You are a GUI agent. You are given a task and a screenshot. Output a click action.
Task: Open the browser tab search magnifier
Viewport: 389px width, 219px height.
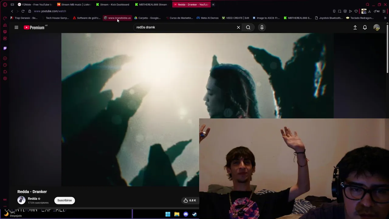pyautogui.click(x=367, y=5)
